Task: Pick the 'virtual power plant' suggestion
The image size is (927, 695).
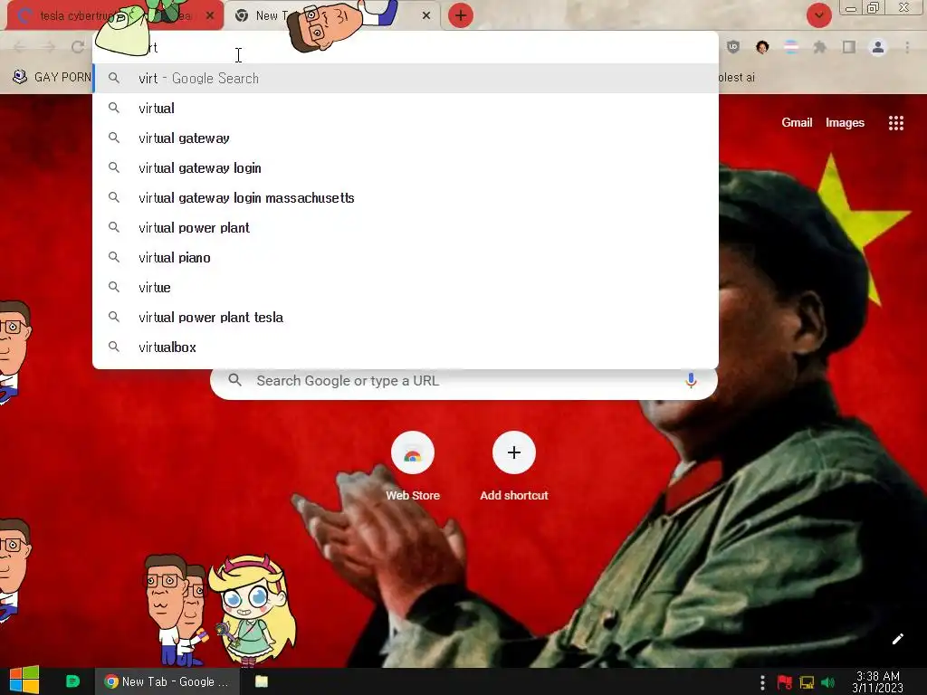Action: (406, 227)
